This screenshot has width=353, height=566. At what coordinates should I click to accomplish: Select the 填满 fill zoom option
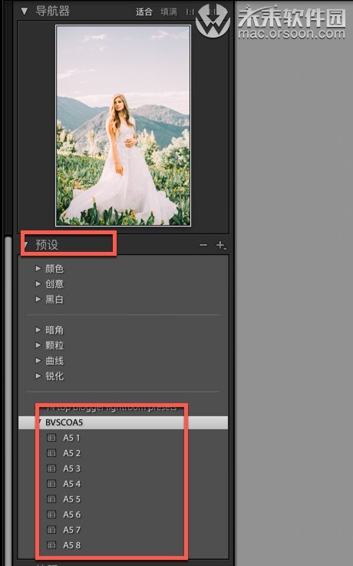(169, 12)
